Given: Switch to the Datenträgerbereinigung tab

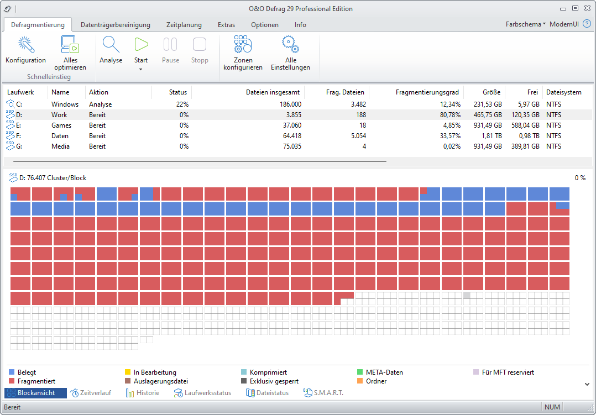Looking at the screenshot, I should point(116,25).
